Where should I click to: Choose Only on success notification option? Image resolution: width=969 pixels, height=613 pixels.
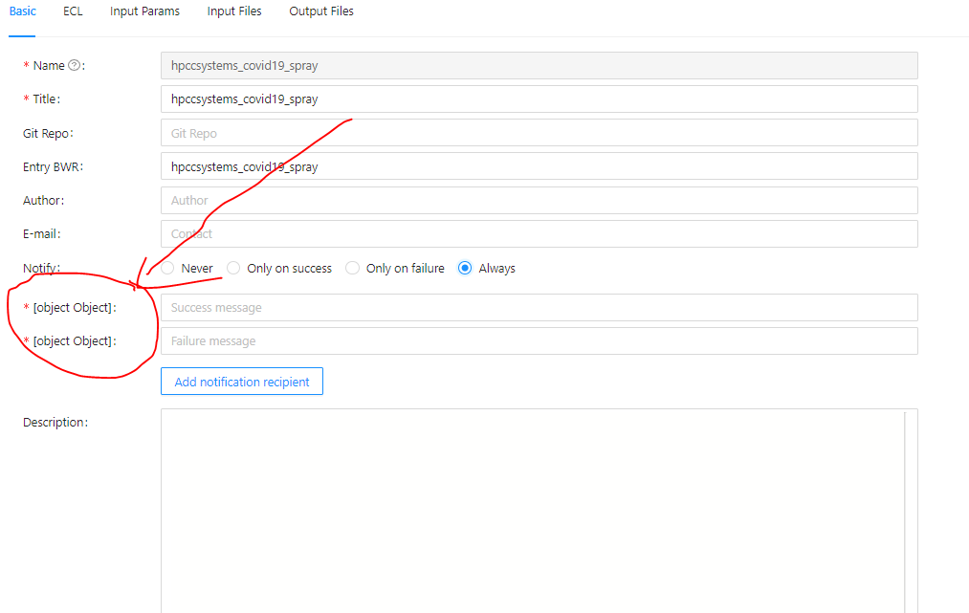tap(232, 268)
